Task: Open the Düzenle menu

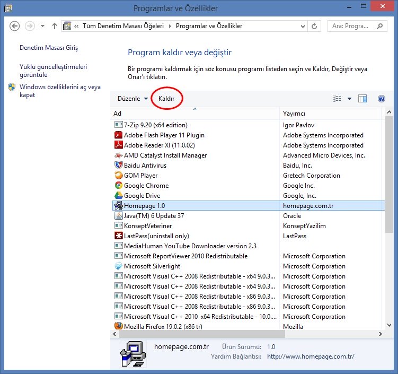Action: pyautogui.click(x=132, y=99)
